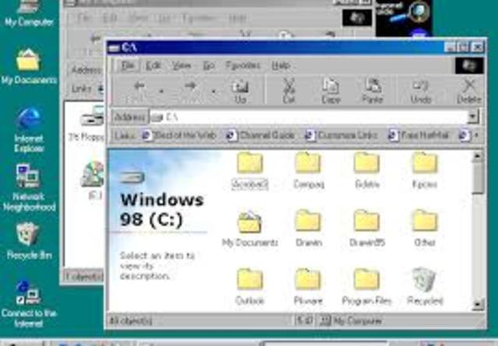Click the C:\ window title bar

click(276, 47)
